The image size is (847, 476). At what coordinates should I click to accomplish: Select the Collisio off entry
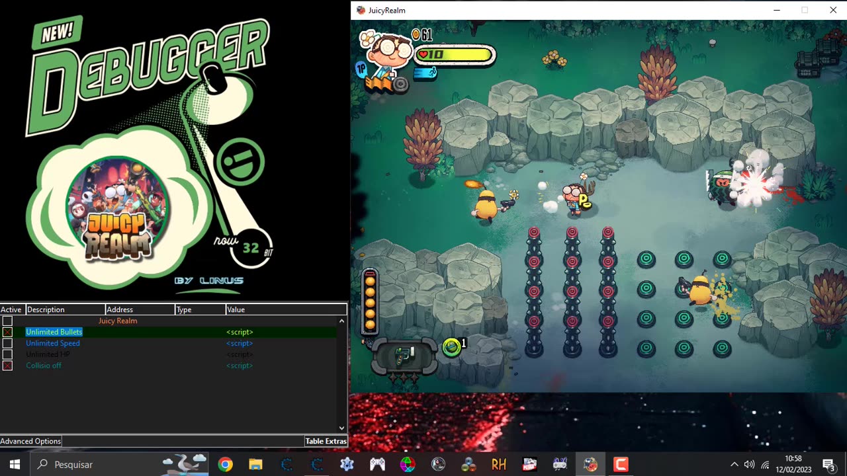44,366
